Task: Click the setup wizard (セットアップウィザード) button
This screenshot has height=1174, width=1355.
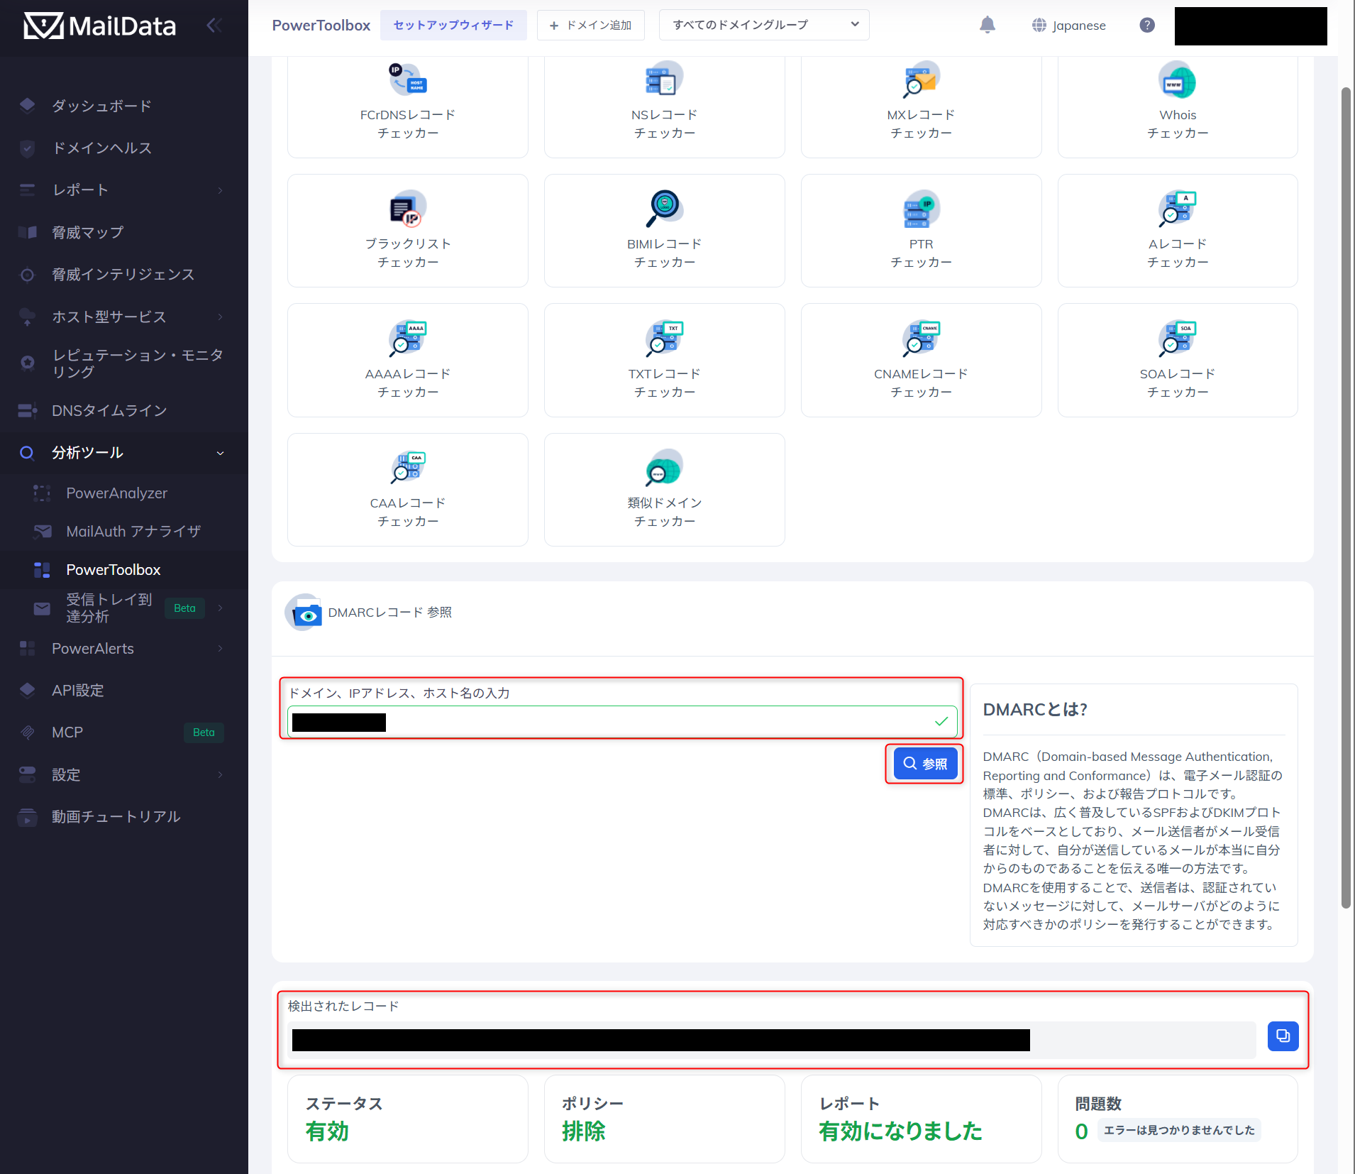Action: point(453,25)
